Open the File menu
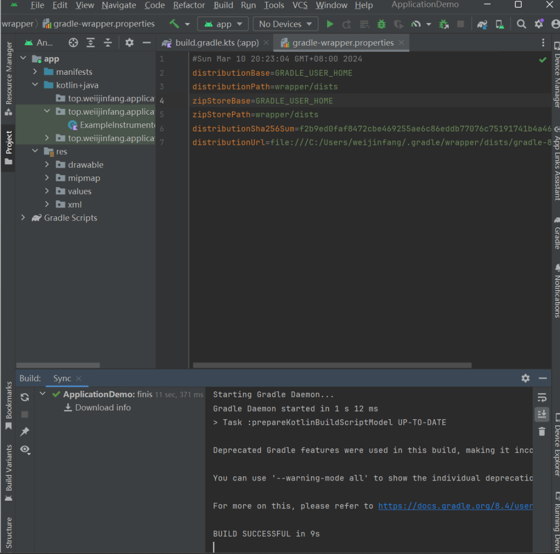This screenshot has height=554, width=560. tap(37, 5)
